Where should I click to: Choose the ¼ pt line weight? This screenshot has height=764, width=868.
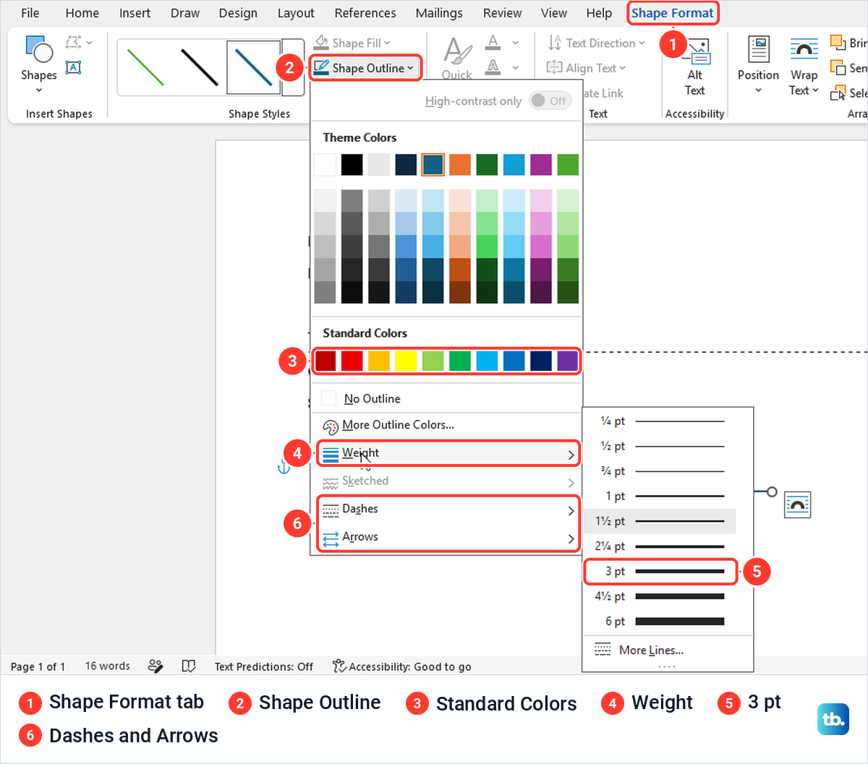[x=660, y=421]
